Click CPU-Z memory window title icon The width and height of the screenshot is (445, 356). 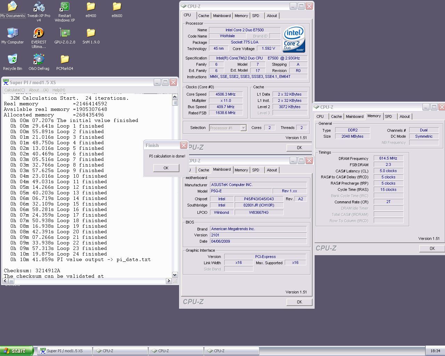pyautogui.click(x=316, y=107)
